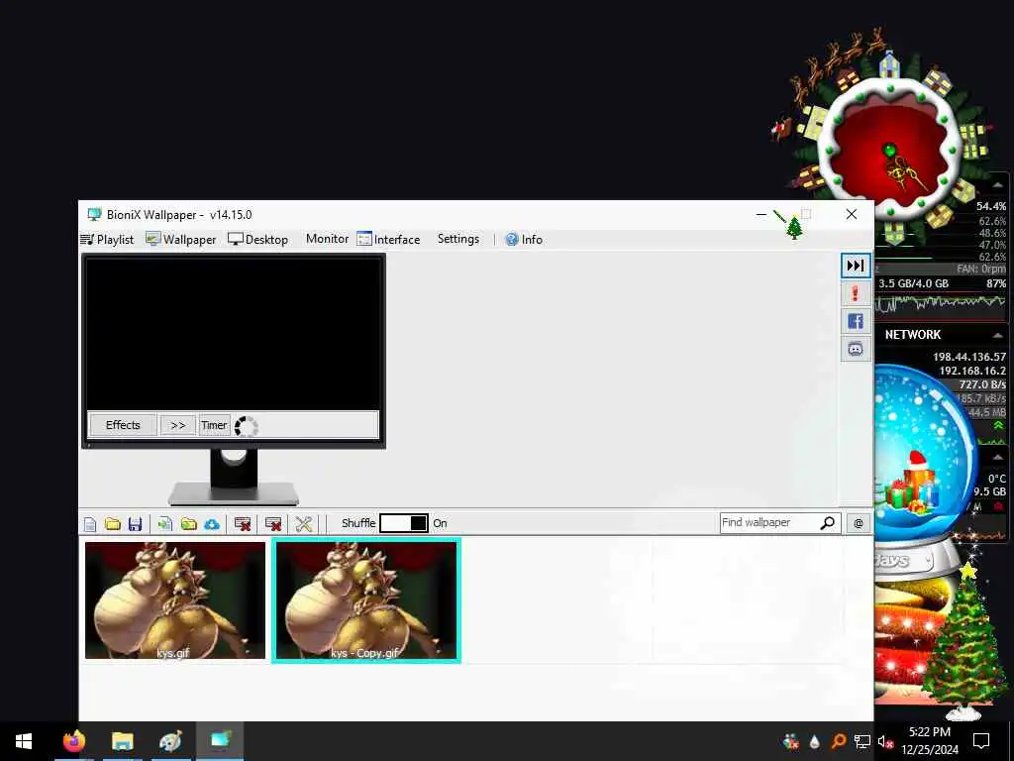This screenshot has width=1014, height=761.
Task: Click the first red X remove icon
Action: (x=243, y=523)
